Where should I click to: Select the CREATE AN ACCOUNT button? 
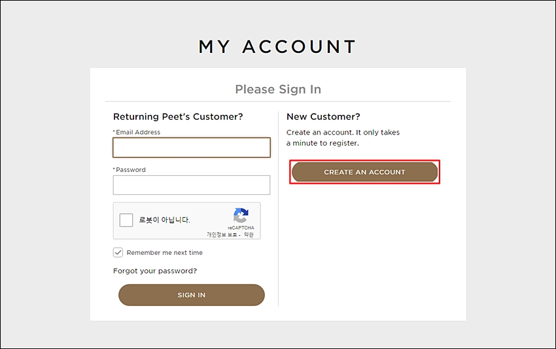pyautogui.click(x=364, y=172)
